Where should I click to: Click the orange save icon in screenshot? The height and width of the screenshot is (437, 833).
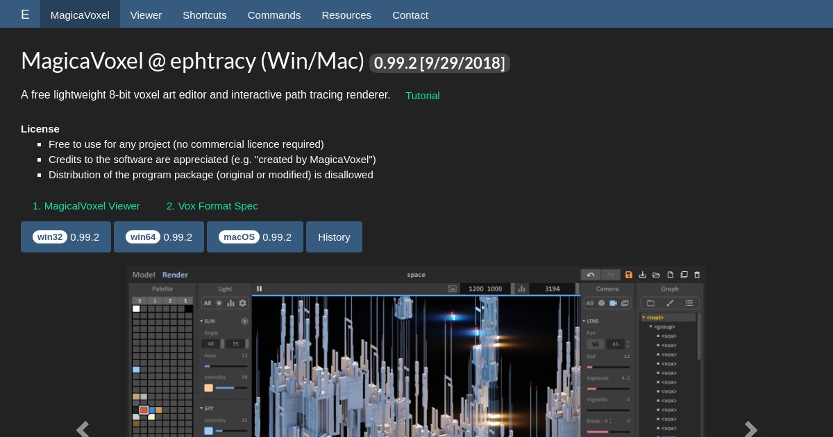[x=629, y=275]
